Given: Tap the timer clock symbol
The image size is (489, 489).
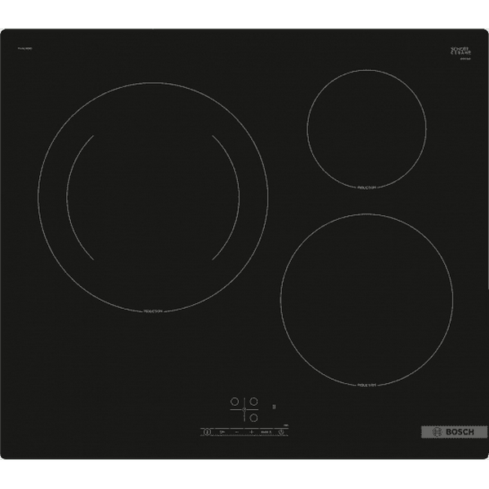Looking at the screenshot, I should tap(281, 432).
